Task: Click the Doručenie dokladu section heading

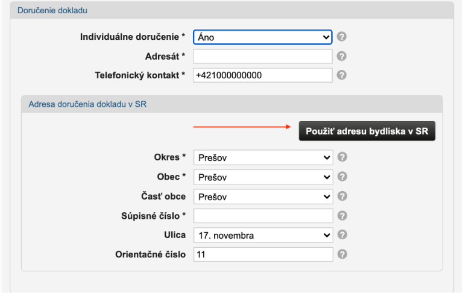Action: [x=52, y=10]
